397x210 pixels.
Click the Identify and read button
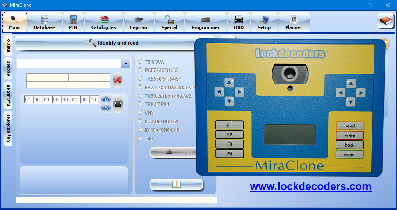115,43
